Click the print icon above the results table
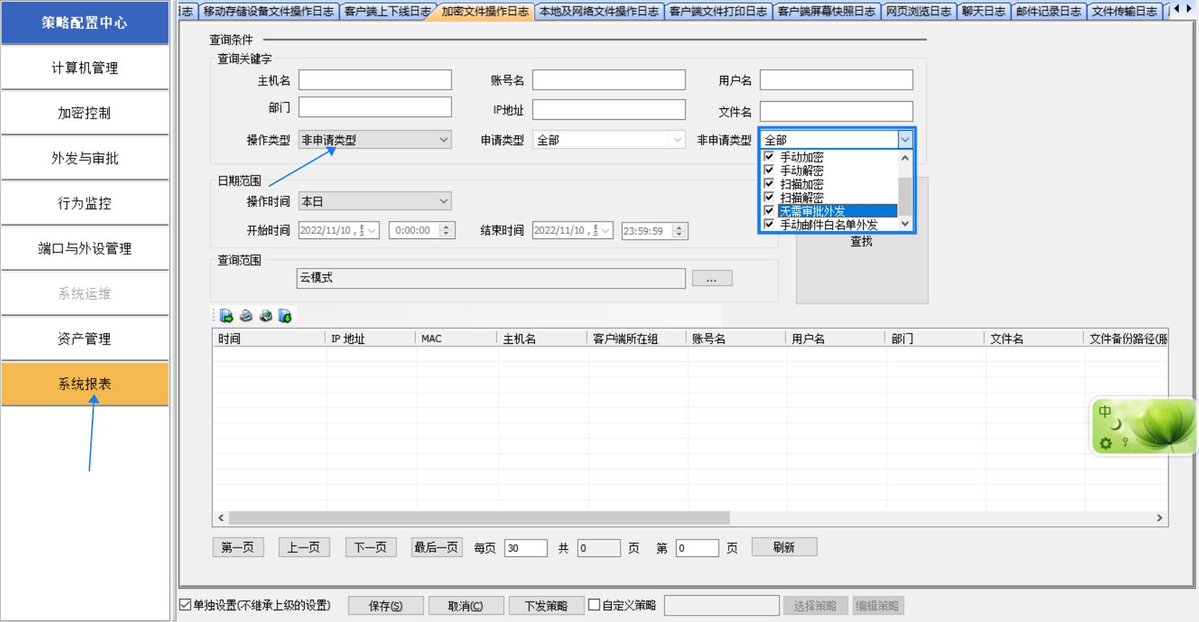 click(246, 316)
